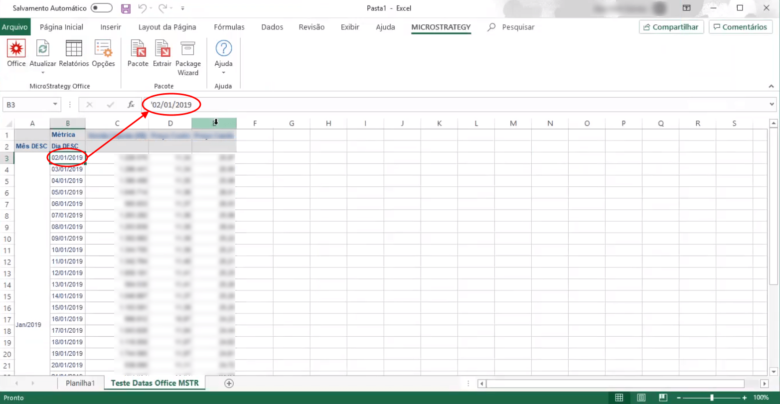Launch the Package Wizard

(x=188, y=58)
